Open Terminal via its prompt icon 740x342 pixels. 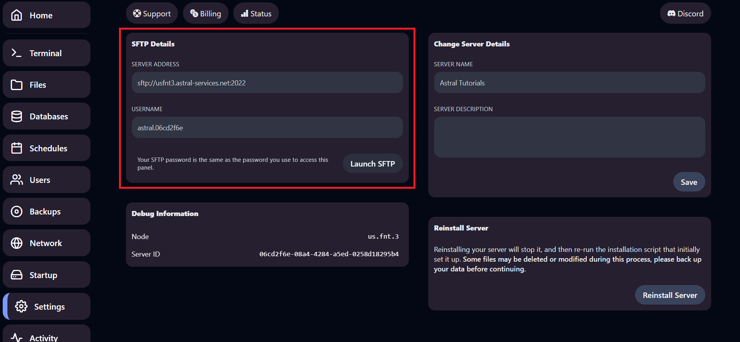click(x=16, y=53)
